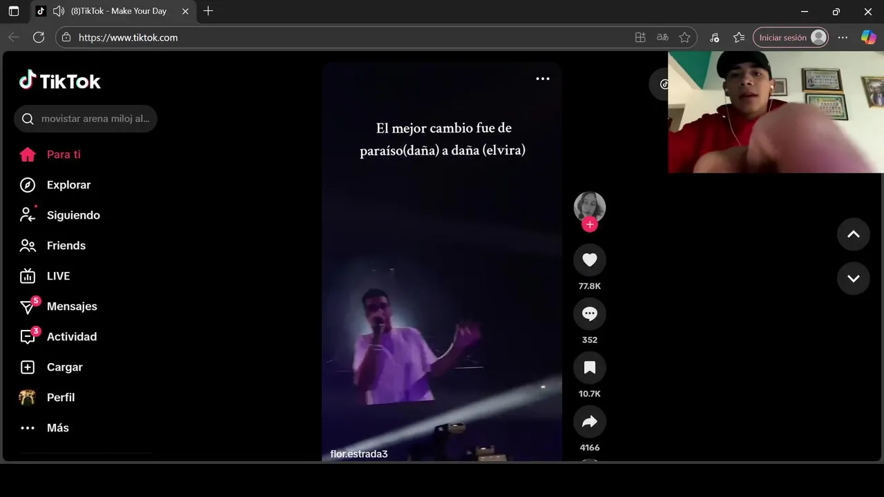Go to next video arrow

click(x=854, y=278)
